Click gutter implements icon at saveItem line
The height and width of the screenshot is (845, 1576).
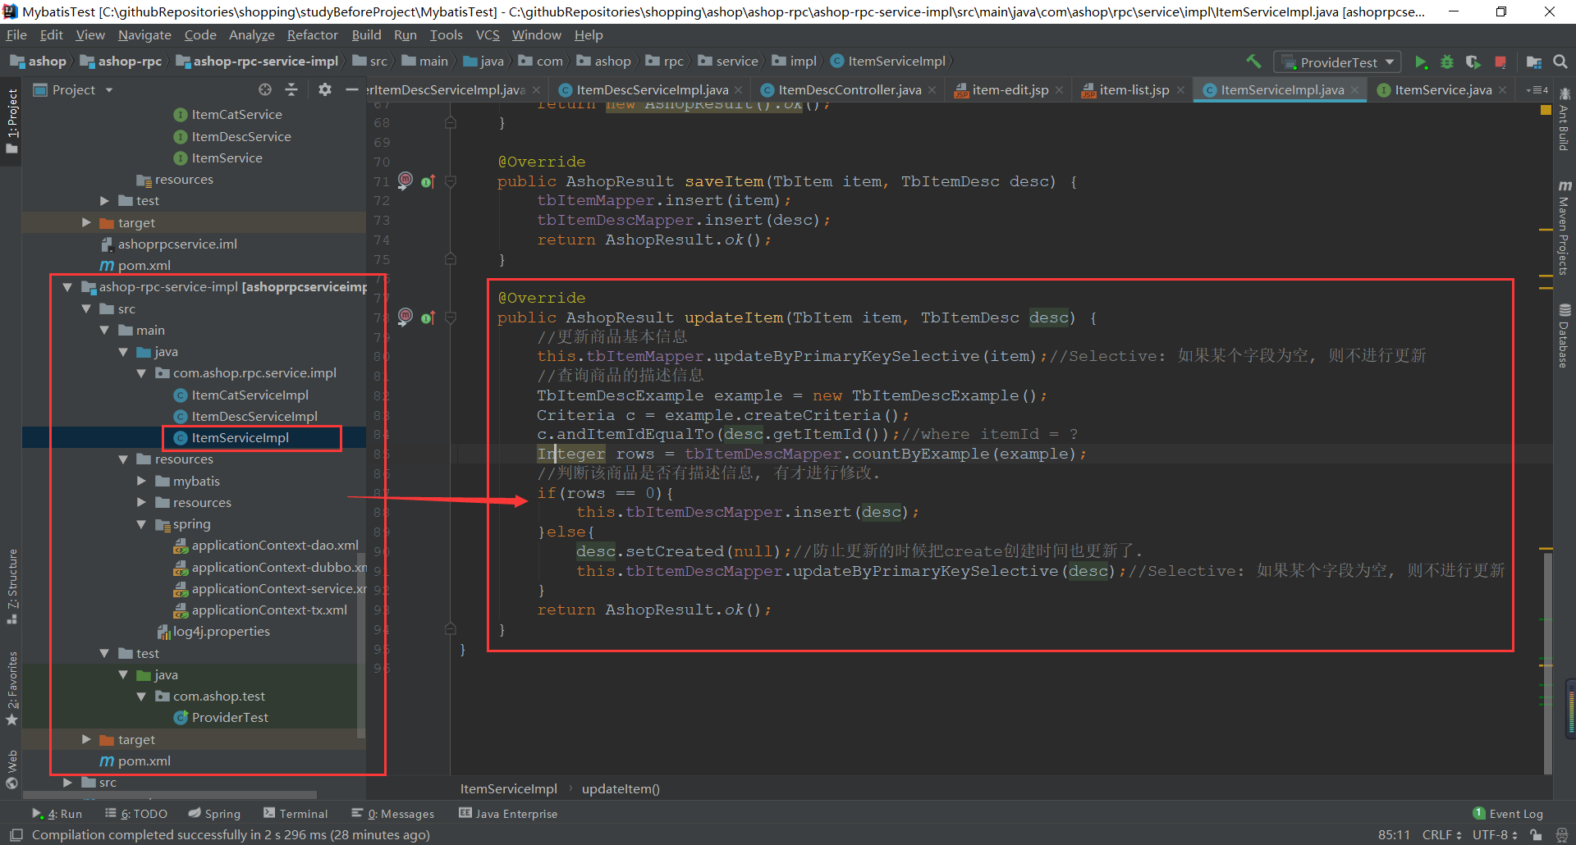428,181
